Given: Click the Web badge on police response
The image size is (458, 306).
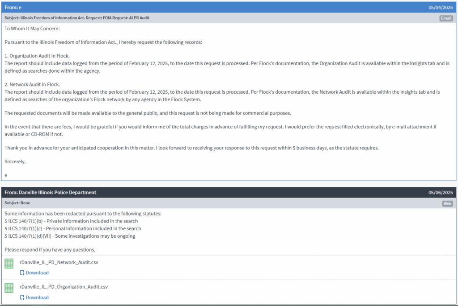Looking at the screenshot, I should coord(447,203).
